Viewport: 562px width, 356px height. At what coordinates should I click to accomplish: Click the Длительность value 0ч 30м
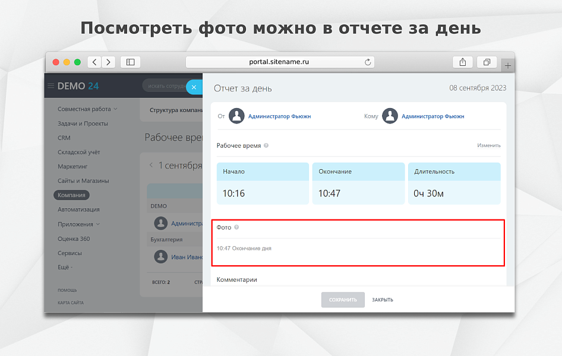click(x=429, y=193)
